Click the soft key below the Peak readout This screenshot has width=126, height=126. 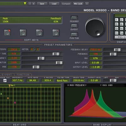[7, 32]
